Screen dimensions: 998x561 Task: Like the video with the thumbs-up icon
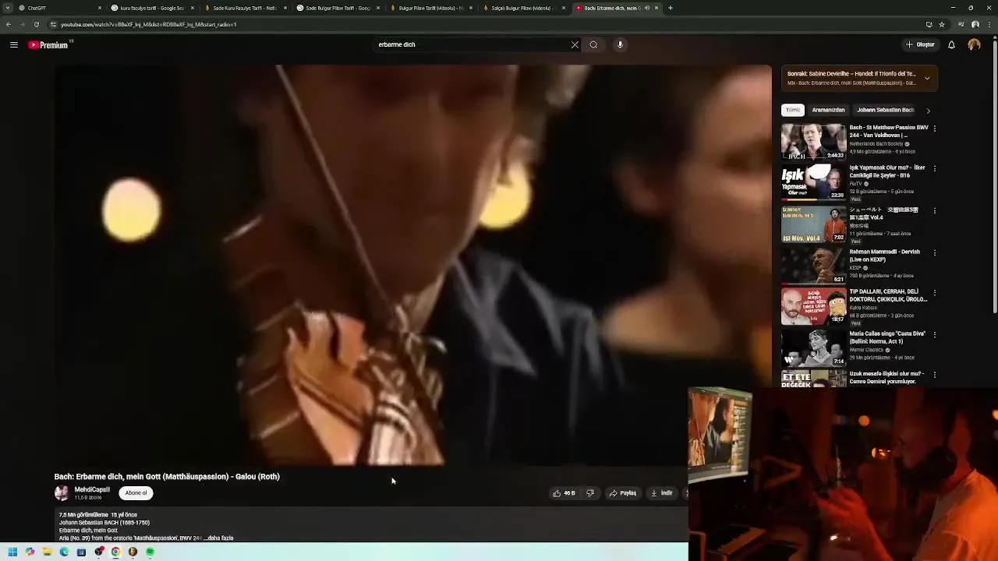564,493
